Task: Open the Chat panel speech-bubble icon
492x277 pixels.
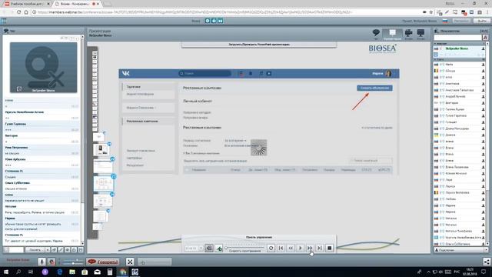Action: click(376, 33)
